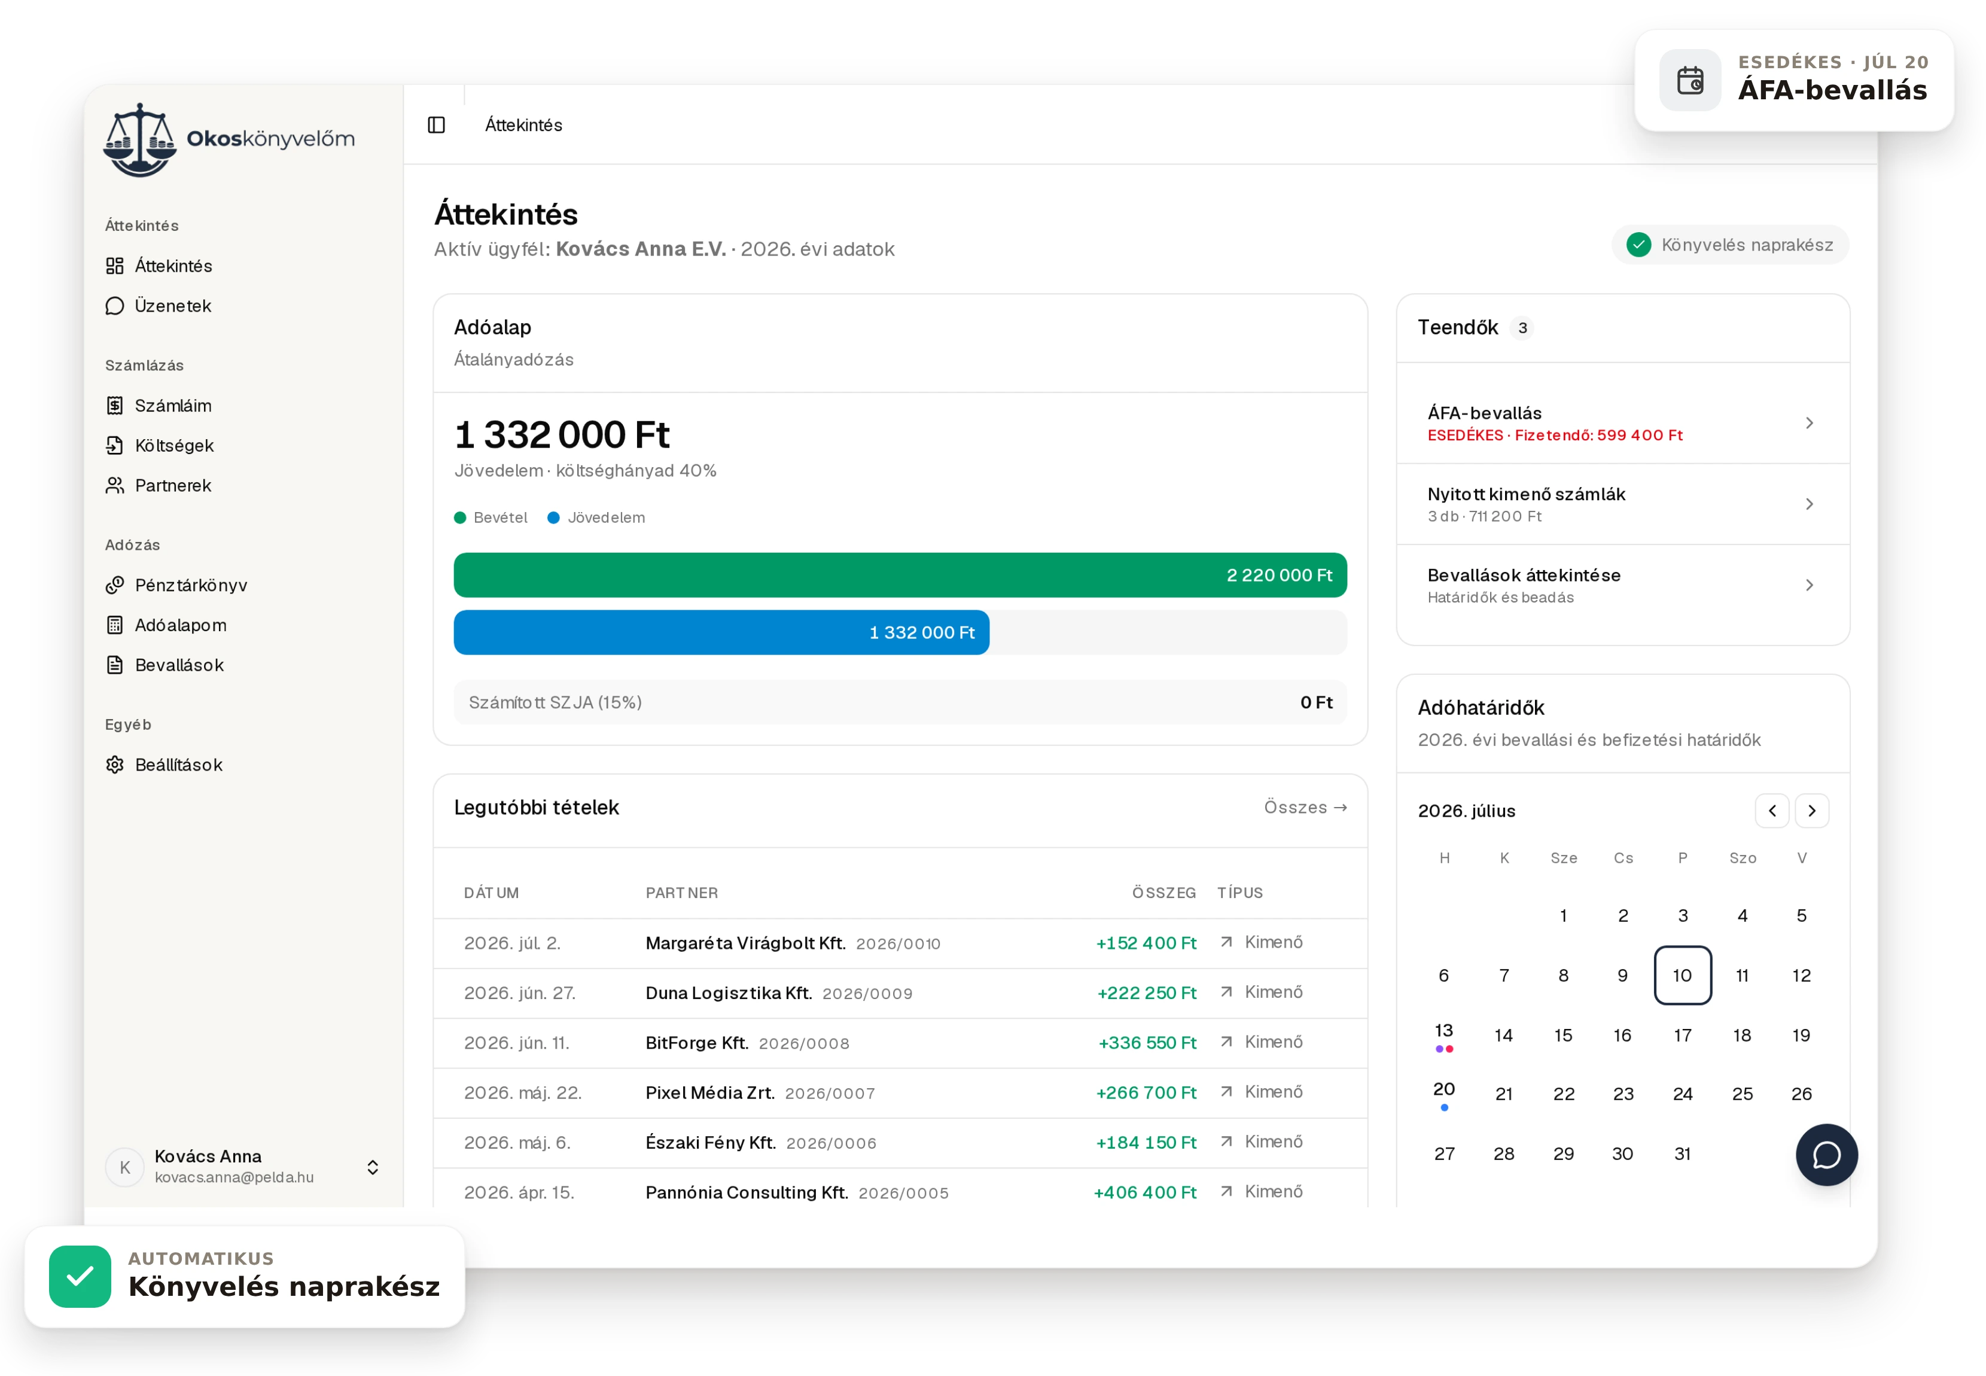
Task: Select July 20 in the calendar
Action: (1444, 1094)
